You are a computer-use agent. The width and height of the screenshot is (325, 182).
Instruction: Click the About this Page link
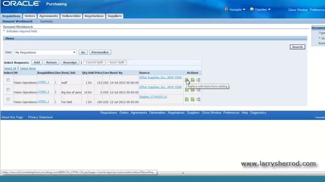(12, 117)
